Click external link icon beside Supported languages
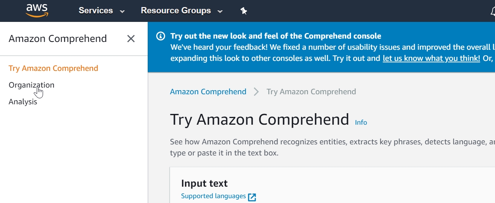 [x=252, y=197]
